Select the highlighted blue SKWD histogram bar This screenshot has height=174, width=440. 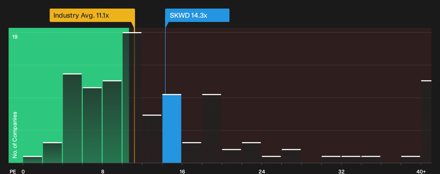[172, 128]
